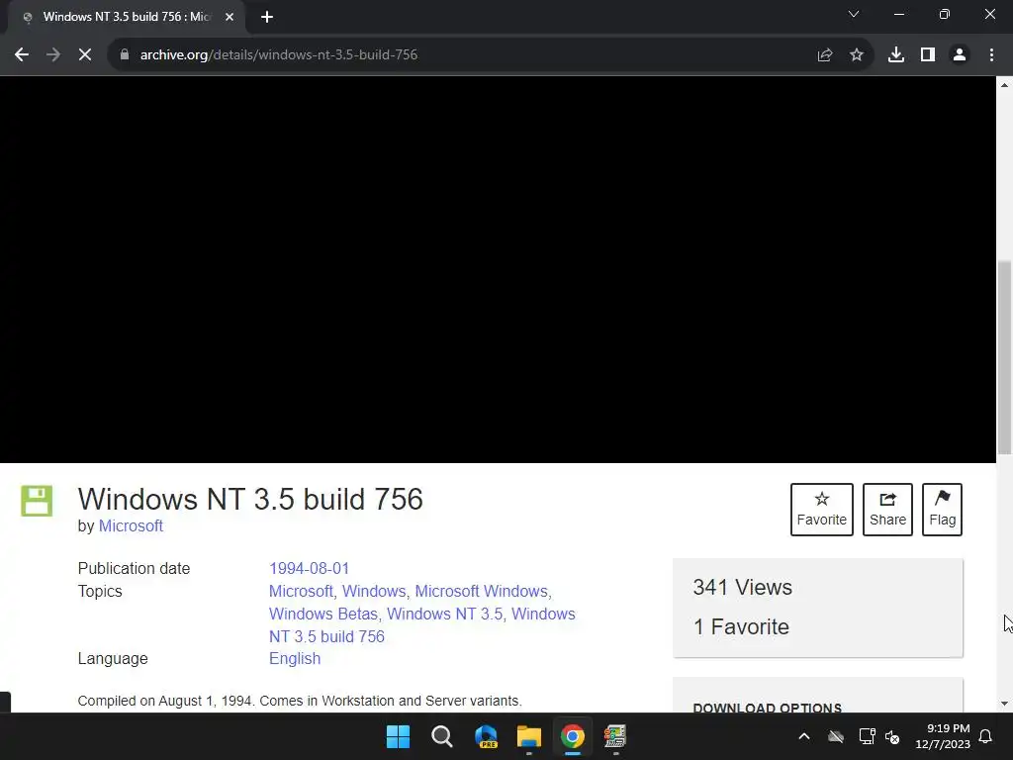Click the green floppy disk software icon
The width and height of the screenshot is (1013, 760).
pyautogui.click(x=37, y=501)
